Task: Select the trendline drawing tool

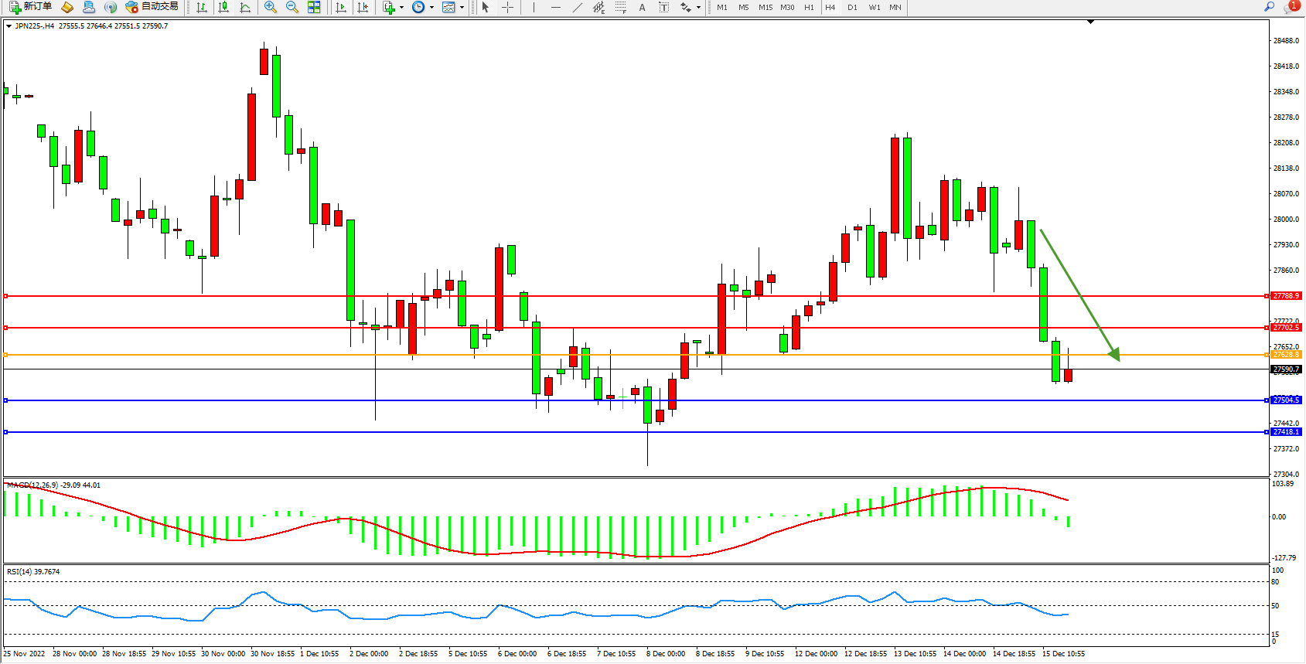Action: tap(577, 7)
